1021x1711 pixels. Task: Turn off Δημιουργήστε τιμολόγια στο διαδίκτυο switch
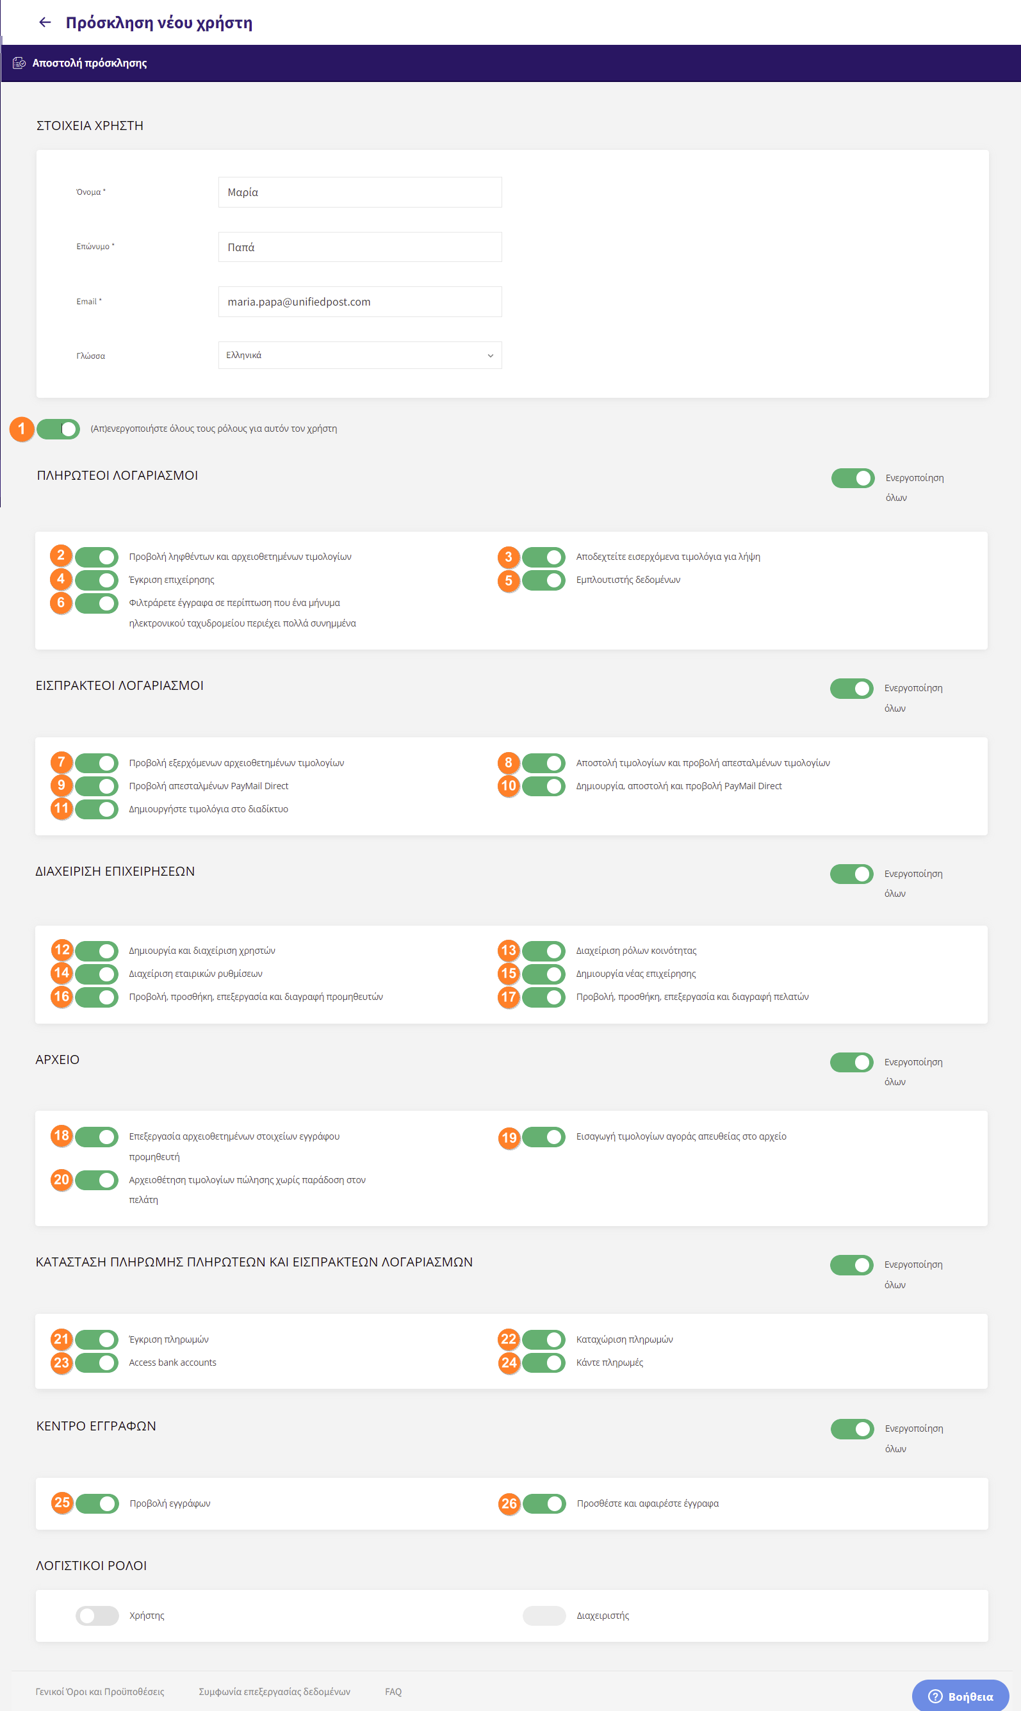97,809
